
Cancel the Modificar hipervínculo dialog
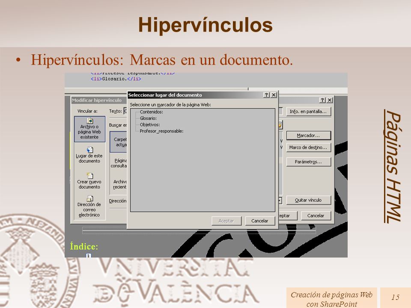pos(316,216)
